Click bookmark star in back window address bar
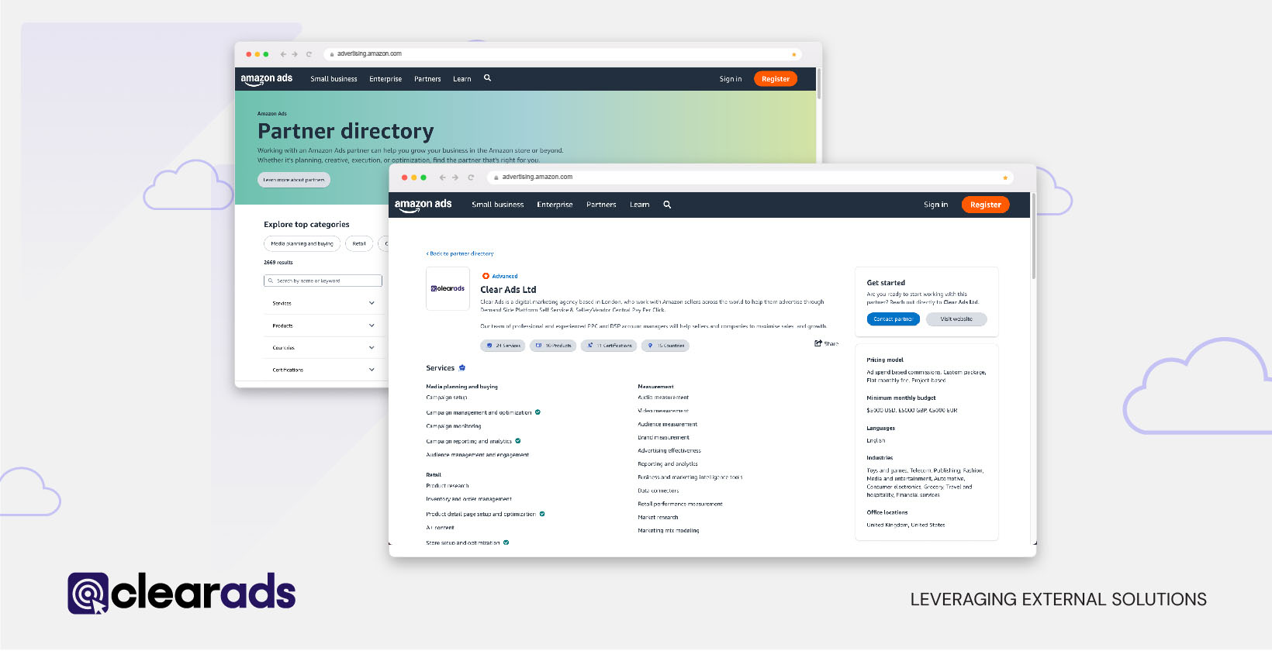 (x=793, y=54)
